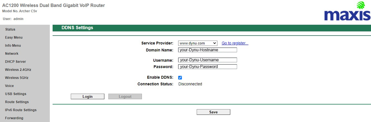Open USB Settings

[16, 94]
